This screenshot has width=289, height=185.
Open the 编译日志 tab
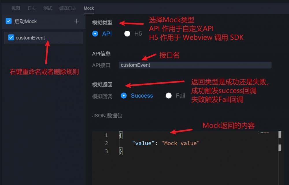[68, 8]
